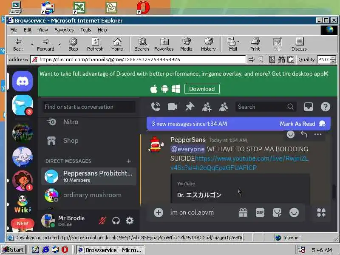340x255 pixels.
Task: Open Discord help
Action: point(325,107)
